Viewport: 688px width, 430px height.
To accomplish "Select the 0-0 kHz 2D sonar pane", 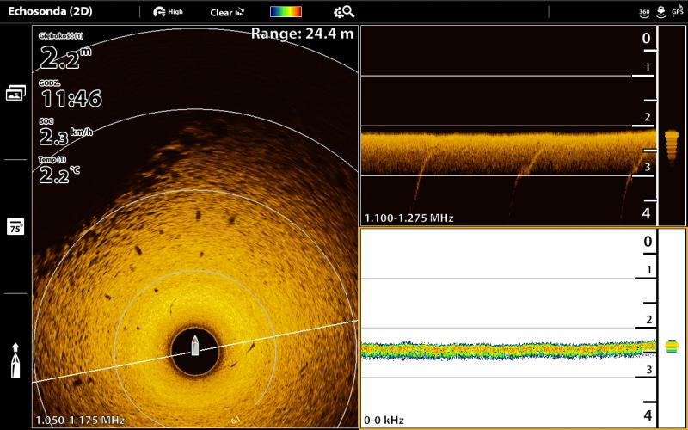I will click(x=507, y=327).
